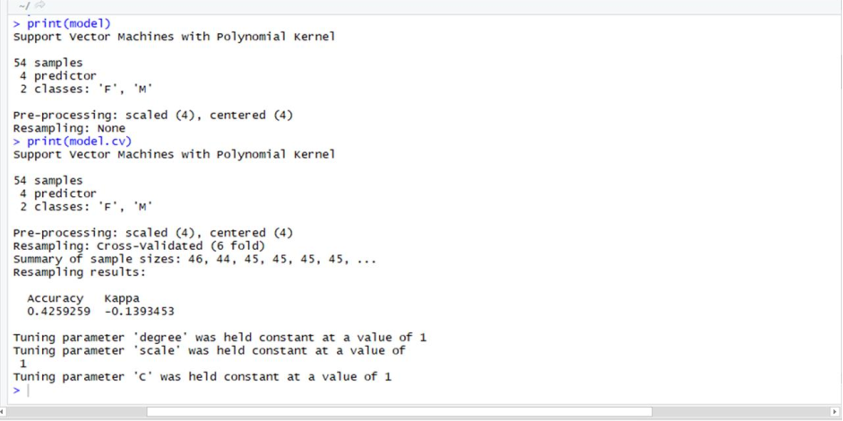Click the print(model.cv) command line
The height and width of the screenshot is (421, 843).
pyautogui.click(x=73, y=142)
